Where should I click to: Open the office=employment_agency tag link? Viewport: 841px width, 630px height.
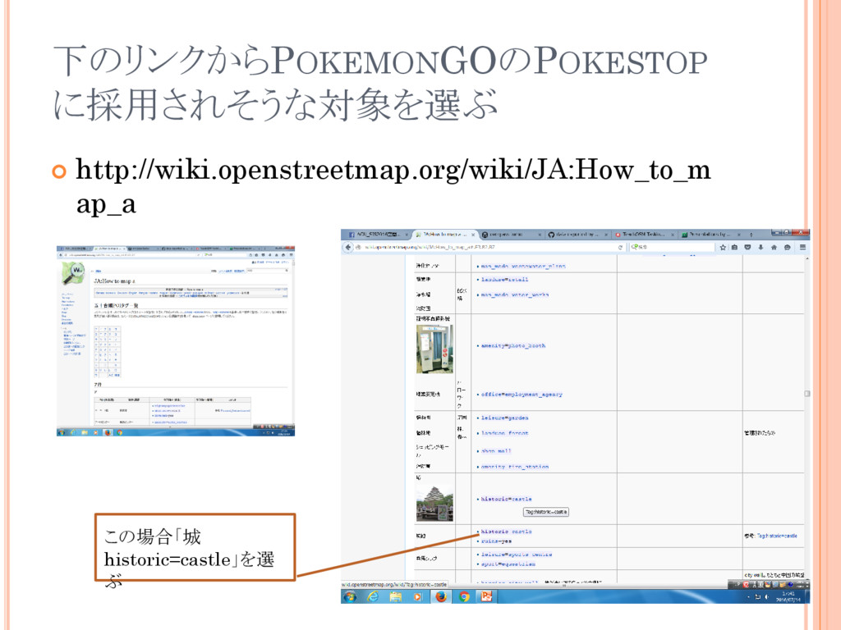tap(522, 395)
